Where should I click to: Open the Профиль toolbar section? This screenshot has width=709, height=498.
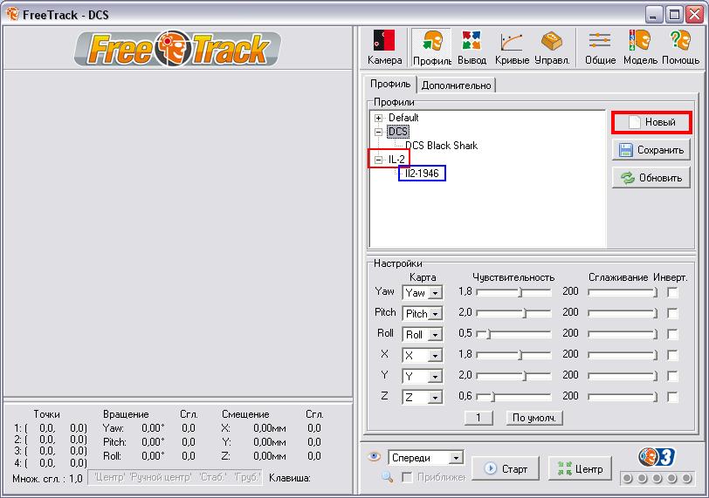click(x=432, y=48)
